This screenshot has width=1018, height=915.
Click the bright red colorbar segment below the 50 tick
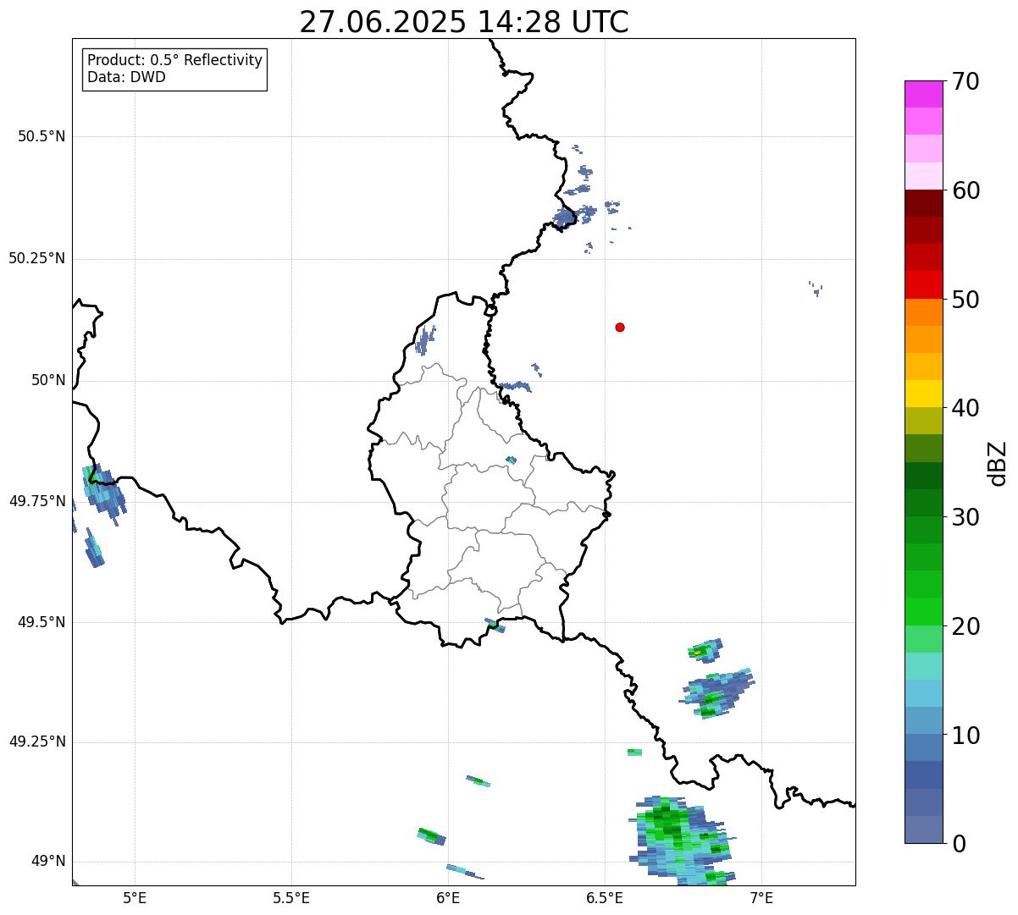[923, 285]
